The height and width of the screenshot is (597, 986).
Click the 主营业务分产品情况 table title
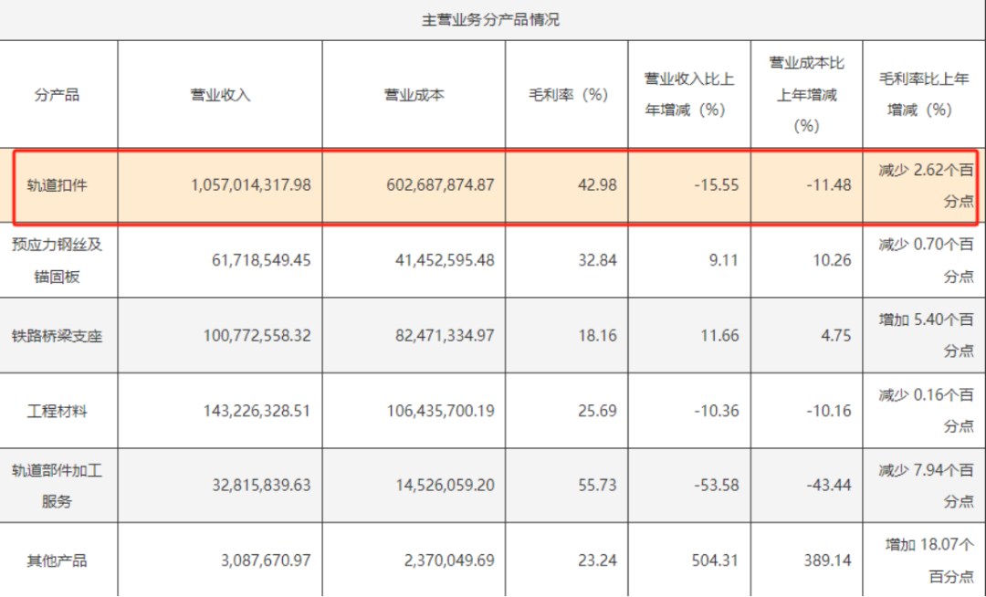[490, 20]
